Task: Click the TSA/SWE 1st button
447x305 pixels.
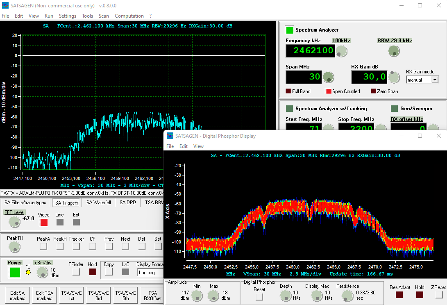Action: [x=71, y=296]
